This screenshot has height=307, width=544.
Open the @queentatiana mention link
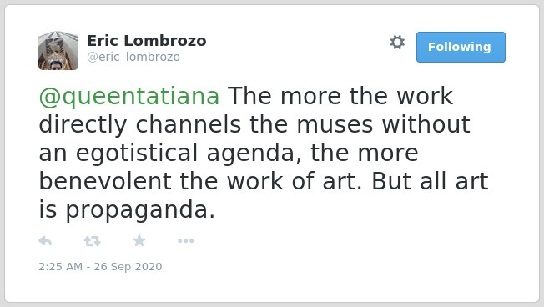[129, 97]
